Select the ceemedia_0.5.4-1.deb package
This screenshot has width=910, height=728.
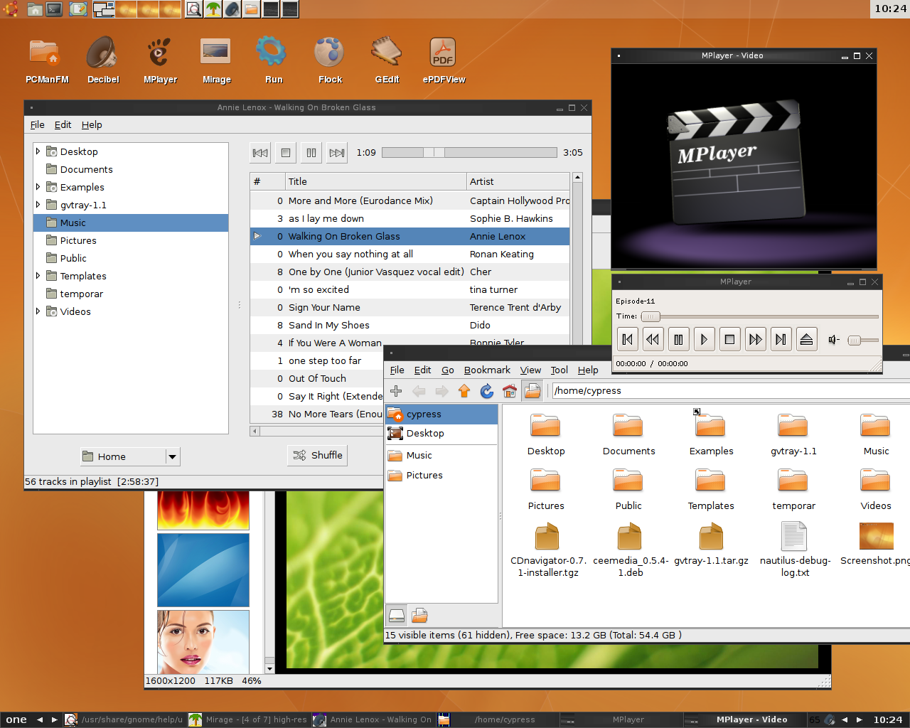click(x=631, y=549)
